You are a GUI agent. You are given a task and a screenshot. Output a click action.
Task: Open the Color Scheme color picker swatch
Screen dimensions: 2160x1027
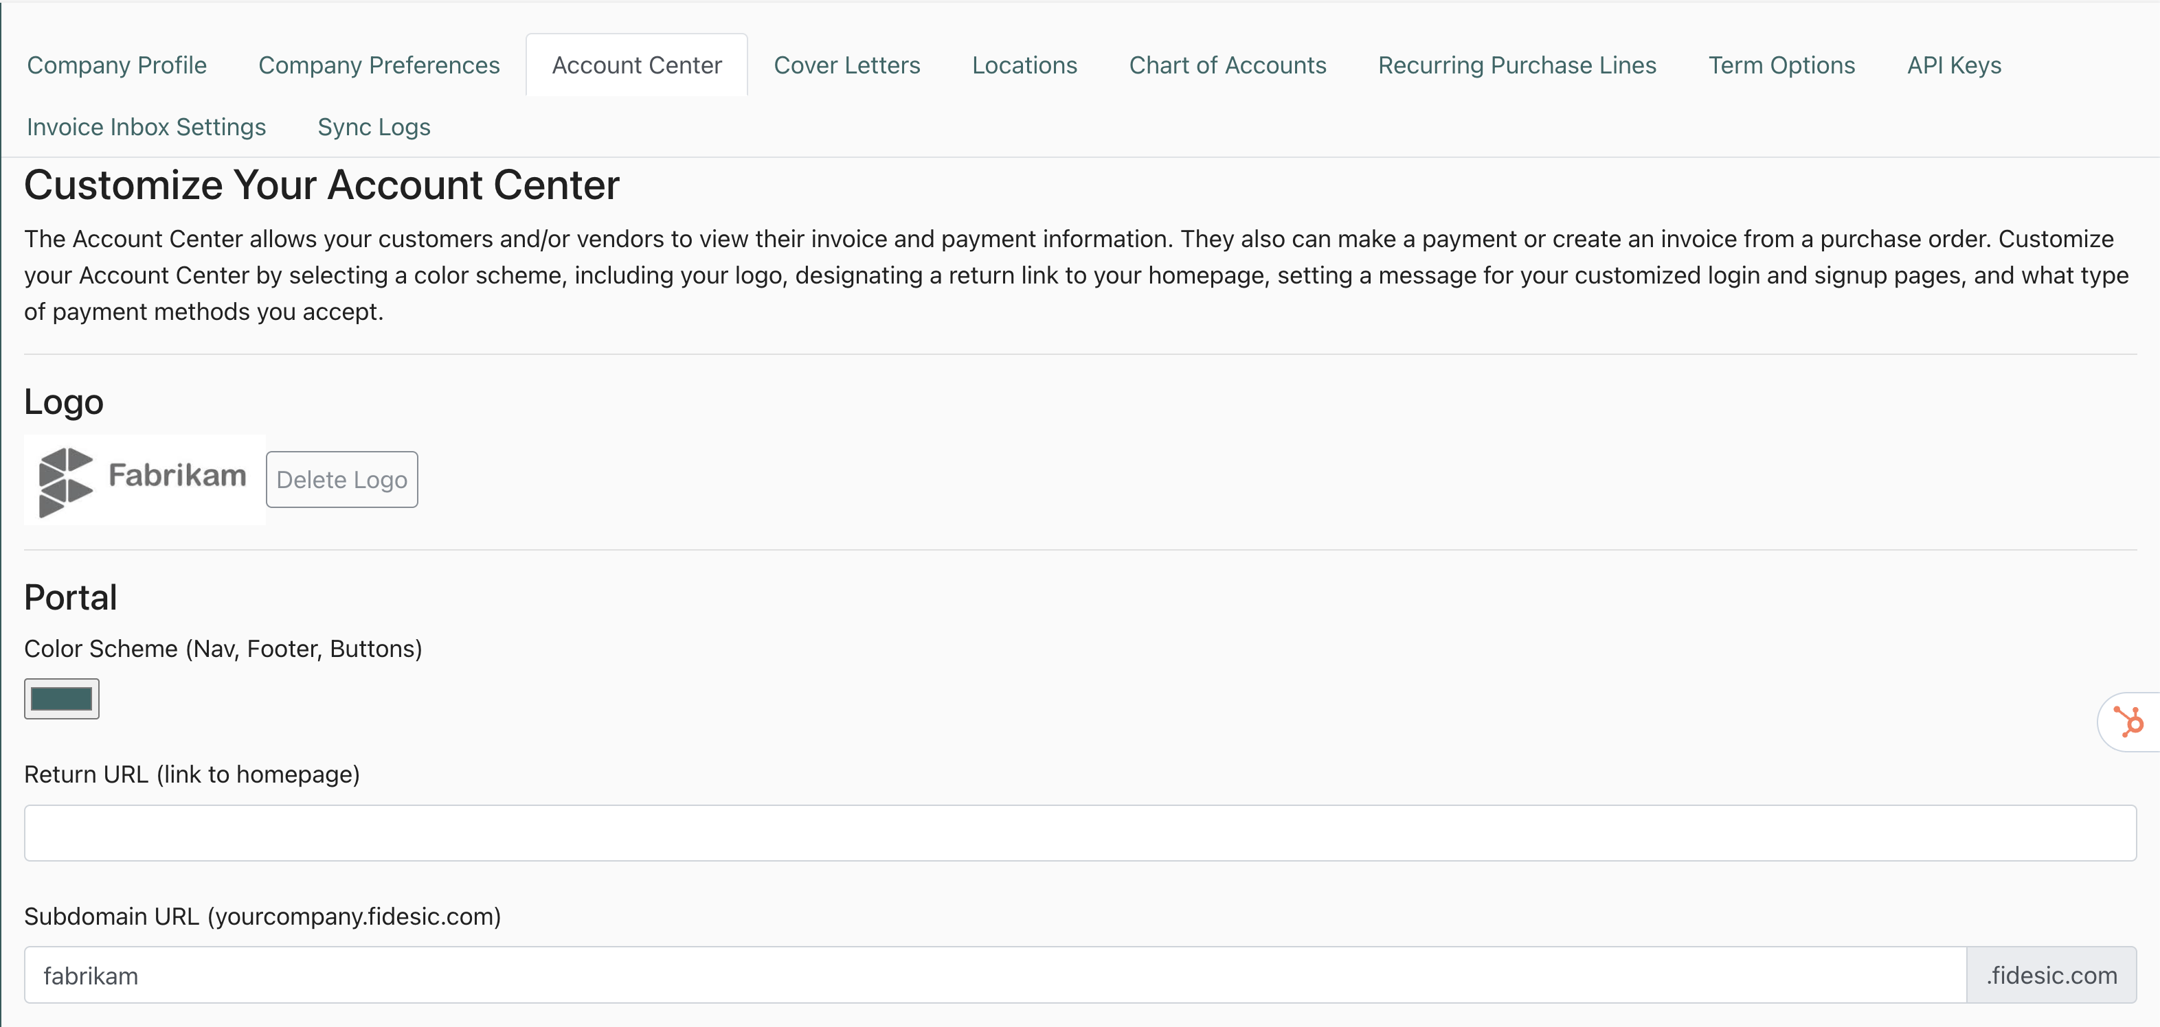pos(61,699)
